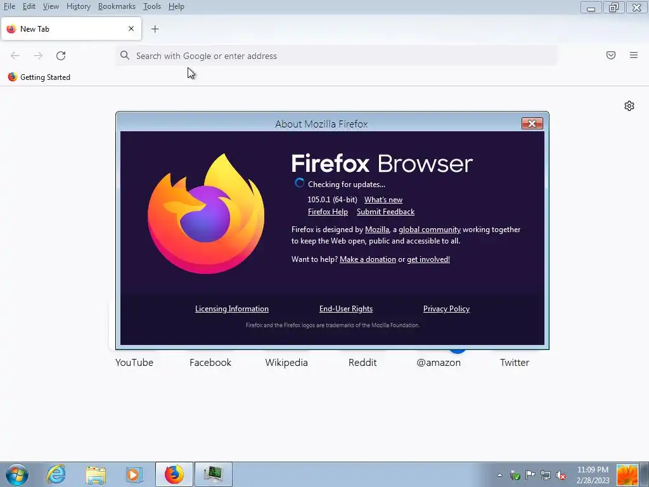Click the back navigation arrow
Screen dimensions: 649x487
(x=15, y=56)
